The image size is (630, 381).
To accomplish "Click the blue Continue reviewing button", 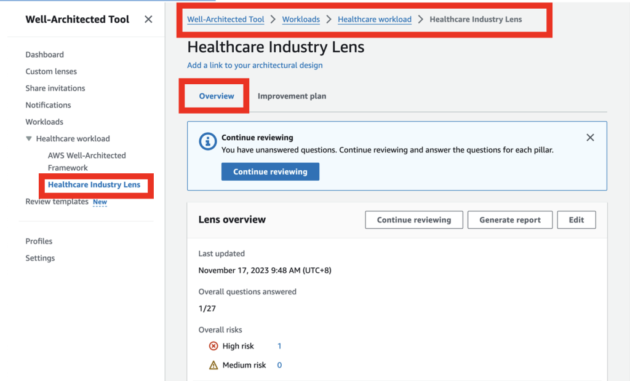I will [x=270, y=171].
